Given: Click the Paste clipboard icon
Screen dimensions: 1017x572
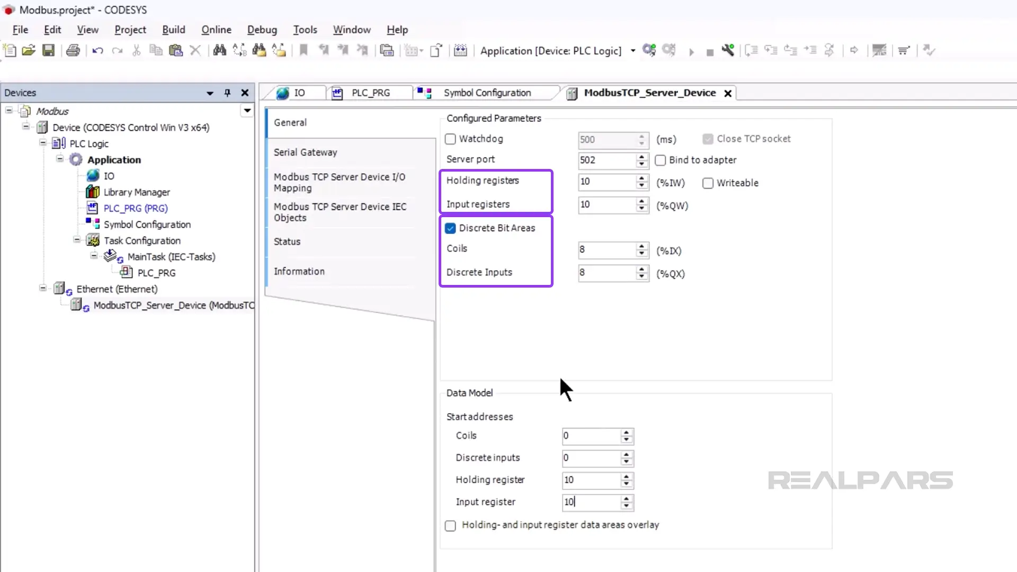Looking at the screenshot, I should point(175,50).
